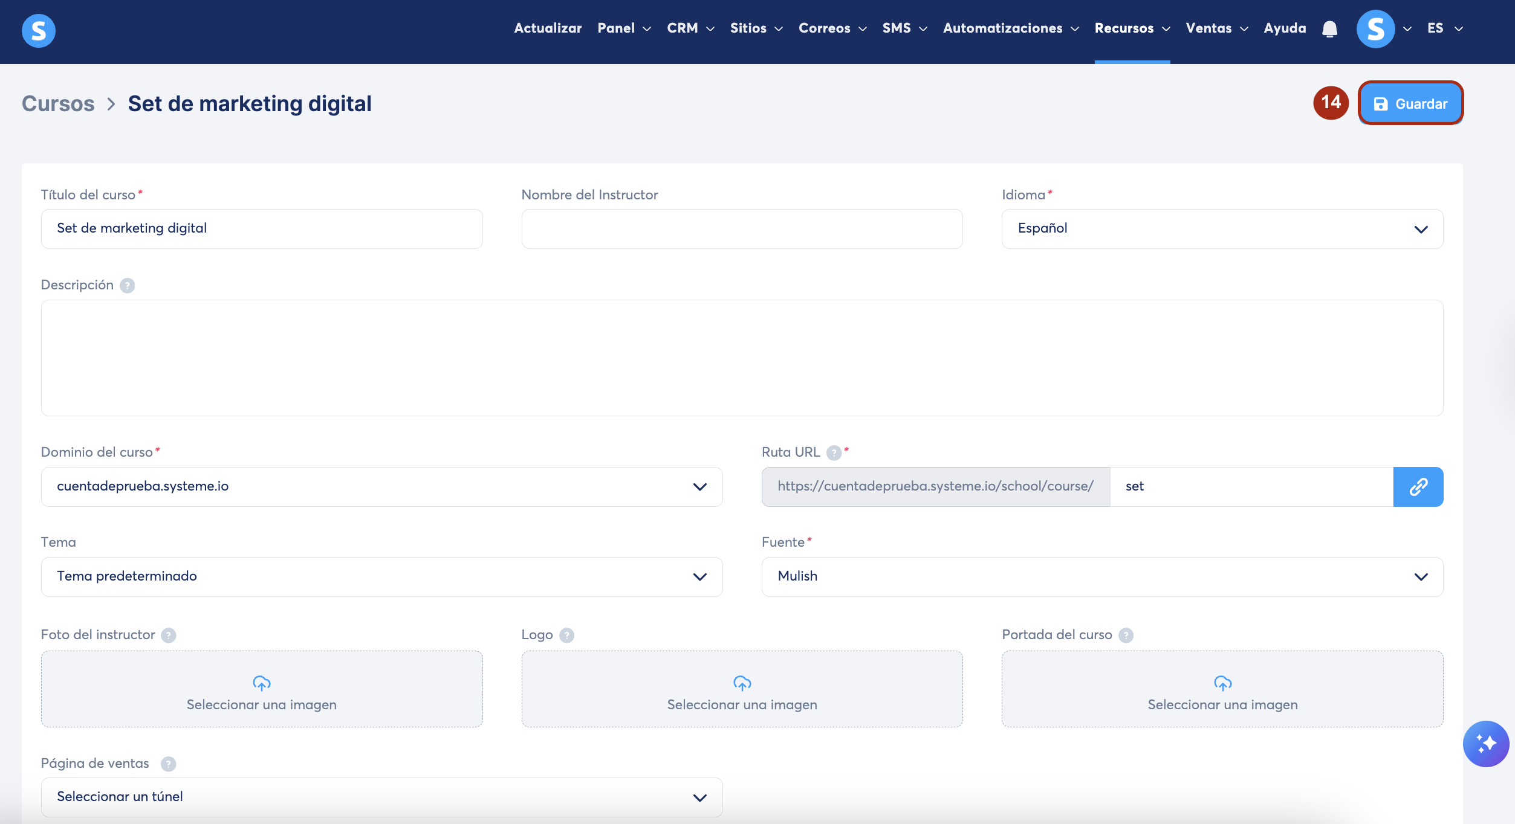1515x824 pixels.
Task: Open the notifications bell
Action: click(1329, 29)
